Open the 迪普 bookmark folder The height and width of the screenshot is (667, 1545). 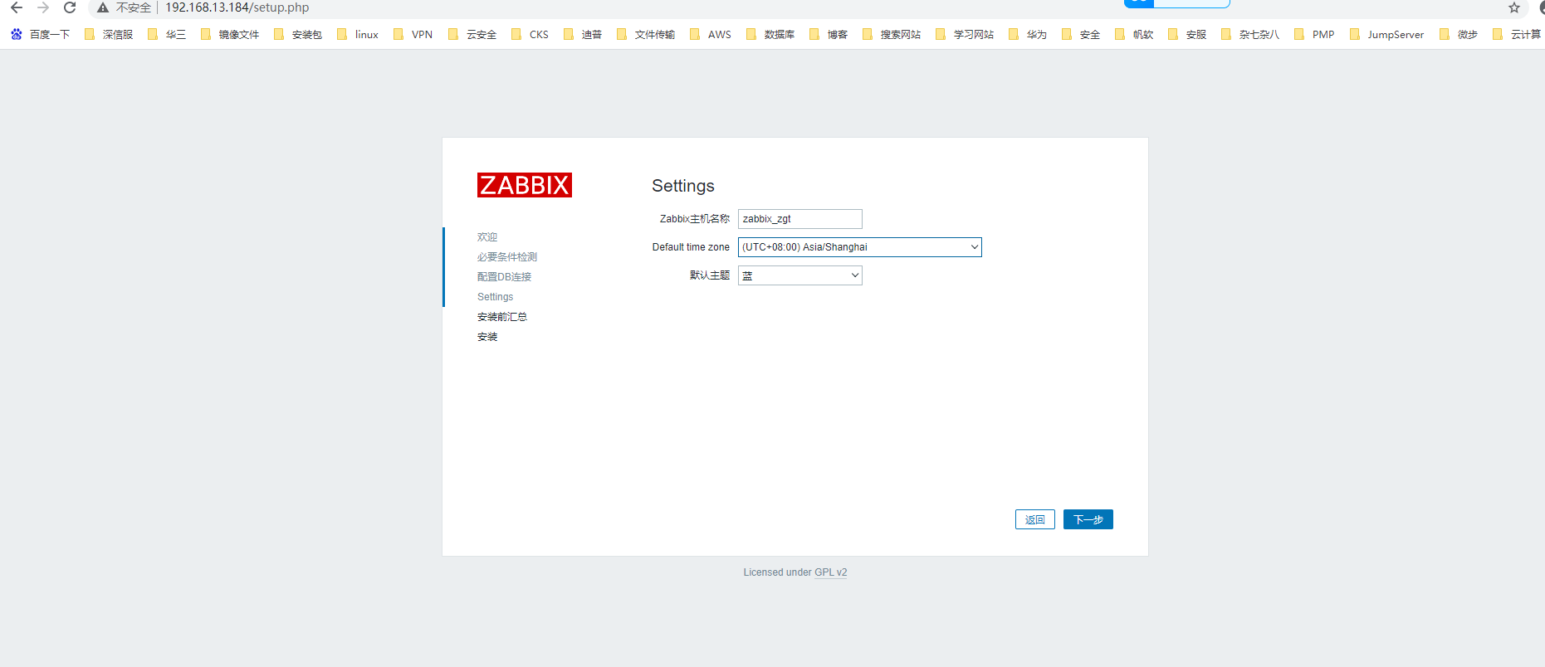point(583,34)
